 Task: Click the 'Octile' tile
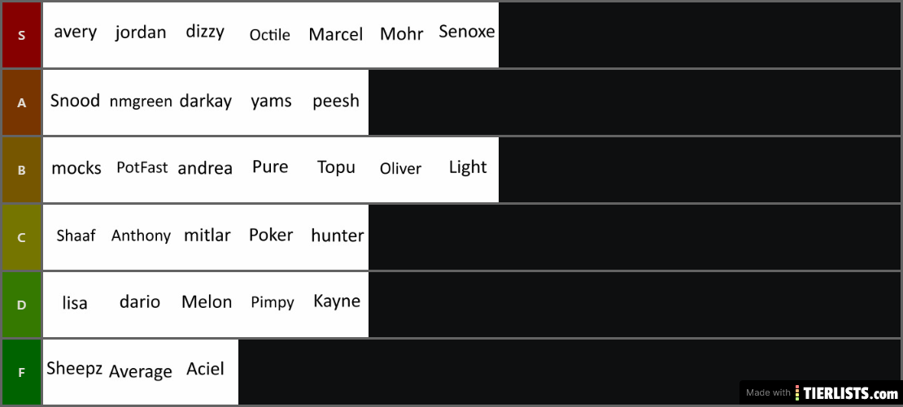[x=271, y=35]
